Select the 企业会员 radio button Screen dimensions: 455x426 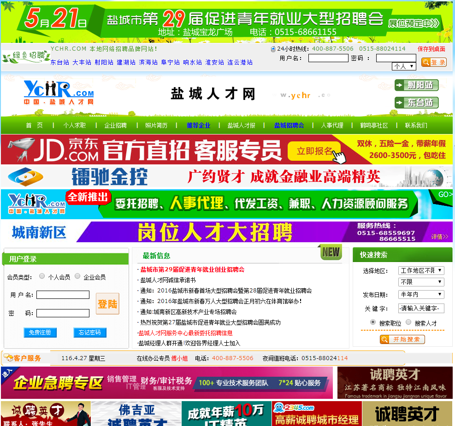click(x=77, y=276)
